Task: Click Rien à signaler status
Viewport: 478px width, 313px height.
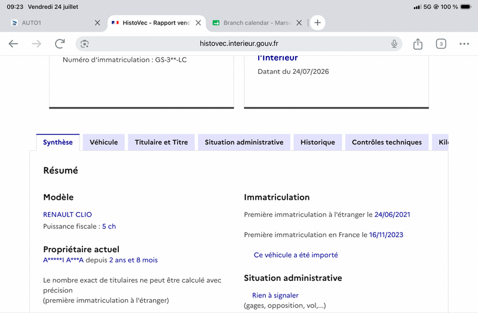Action: pyautogui.click(x=275, y=295)
